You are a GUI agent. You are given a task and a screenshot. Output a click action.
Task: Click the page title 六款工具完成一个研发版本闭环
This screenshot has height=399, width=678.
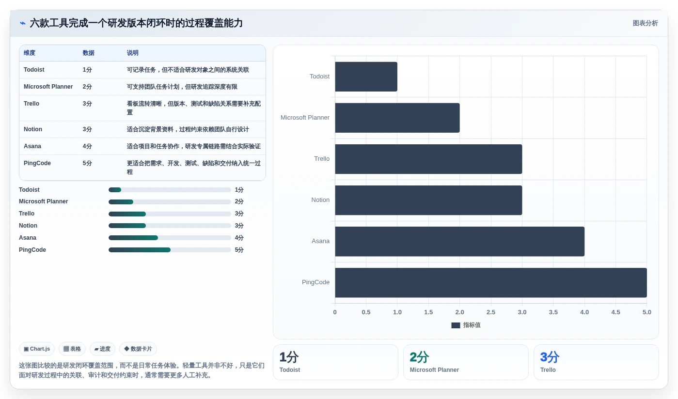[x=136, y=23]
